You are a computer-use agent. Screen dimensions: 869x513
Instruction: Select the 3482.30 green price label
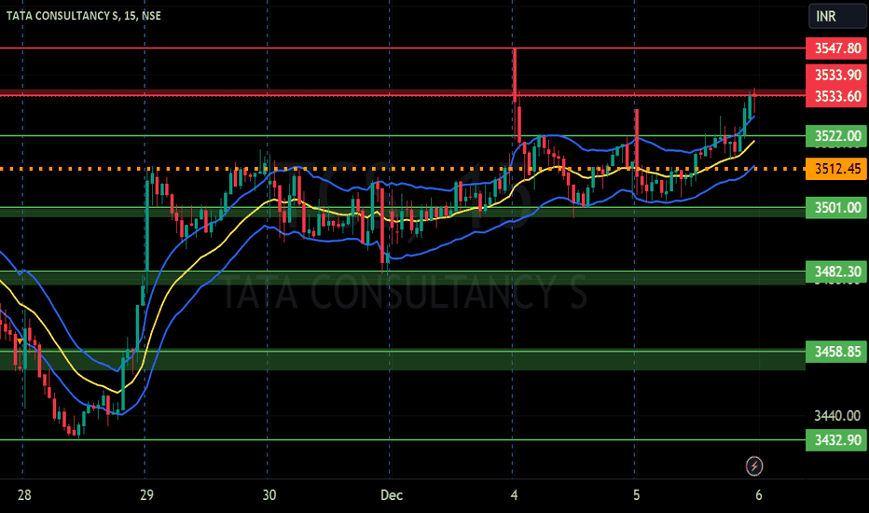[x=836, y=271]
